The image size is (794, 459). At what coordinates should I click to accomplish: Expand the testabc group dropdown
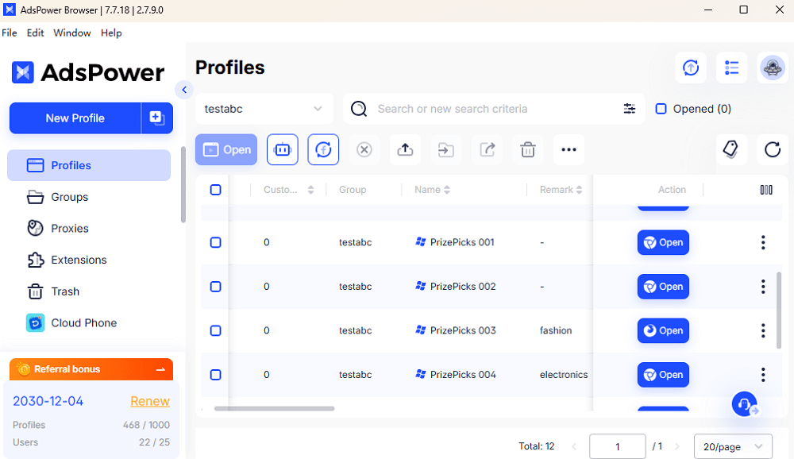click(x=264, y=109)
